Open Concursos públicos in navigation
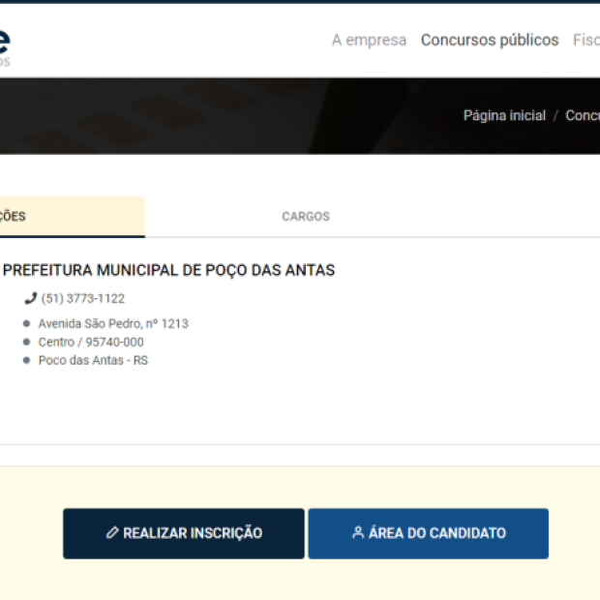The width and height of the screenshot is (600, 600). 490,41
